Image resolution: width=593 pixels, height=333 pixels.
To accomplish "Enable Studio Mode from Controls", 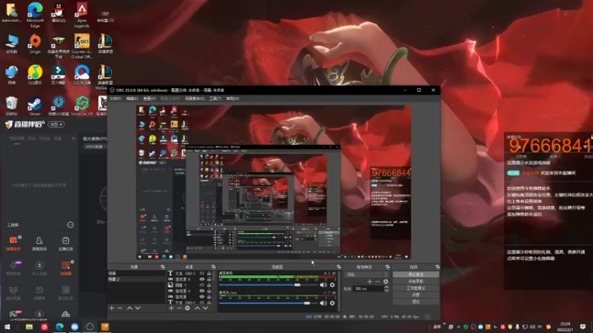I will pyautogui.click(x=416, y=288).
